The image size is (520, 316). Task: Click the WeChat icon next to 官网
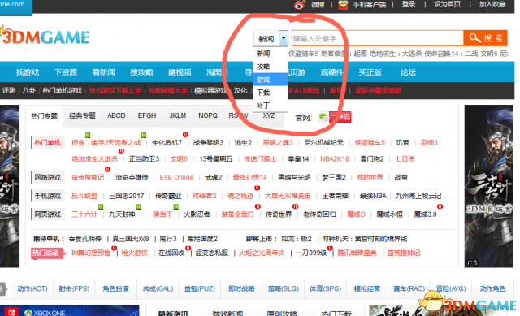pyautogui.click(x=323, y=117)
